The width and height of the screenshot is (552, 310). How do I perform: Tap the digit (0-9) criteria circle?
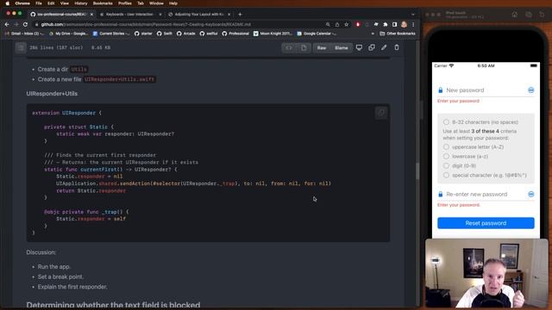pyautogui.click(x=446, y=165)
